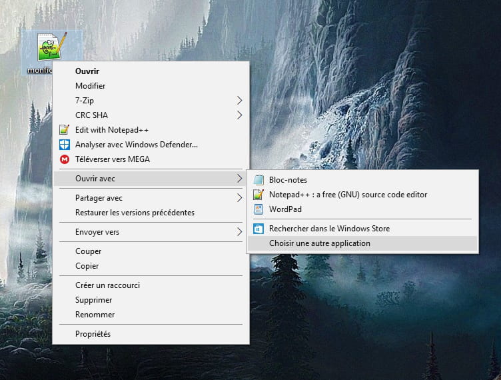Open the file with Bloc-notes

pos(362,180)
